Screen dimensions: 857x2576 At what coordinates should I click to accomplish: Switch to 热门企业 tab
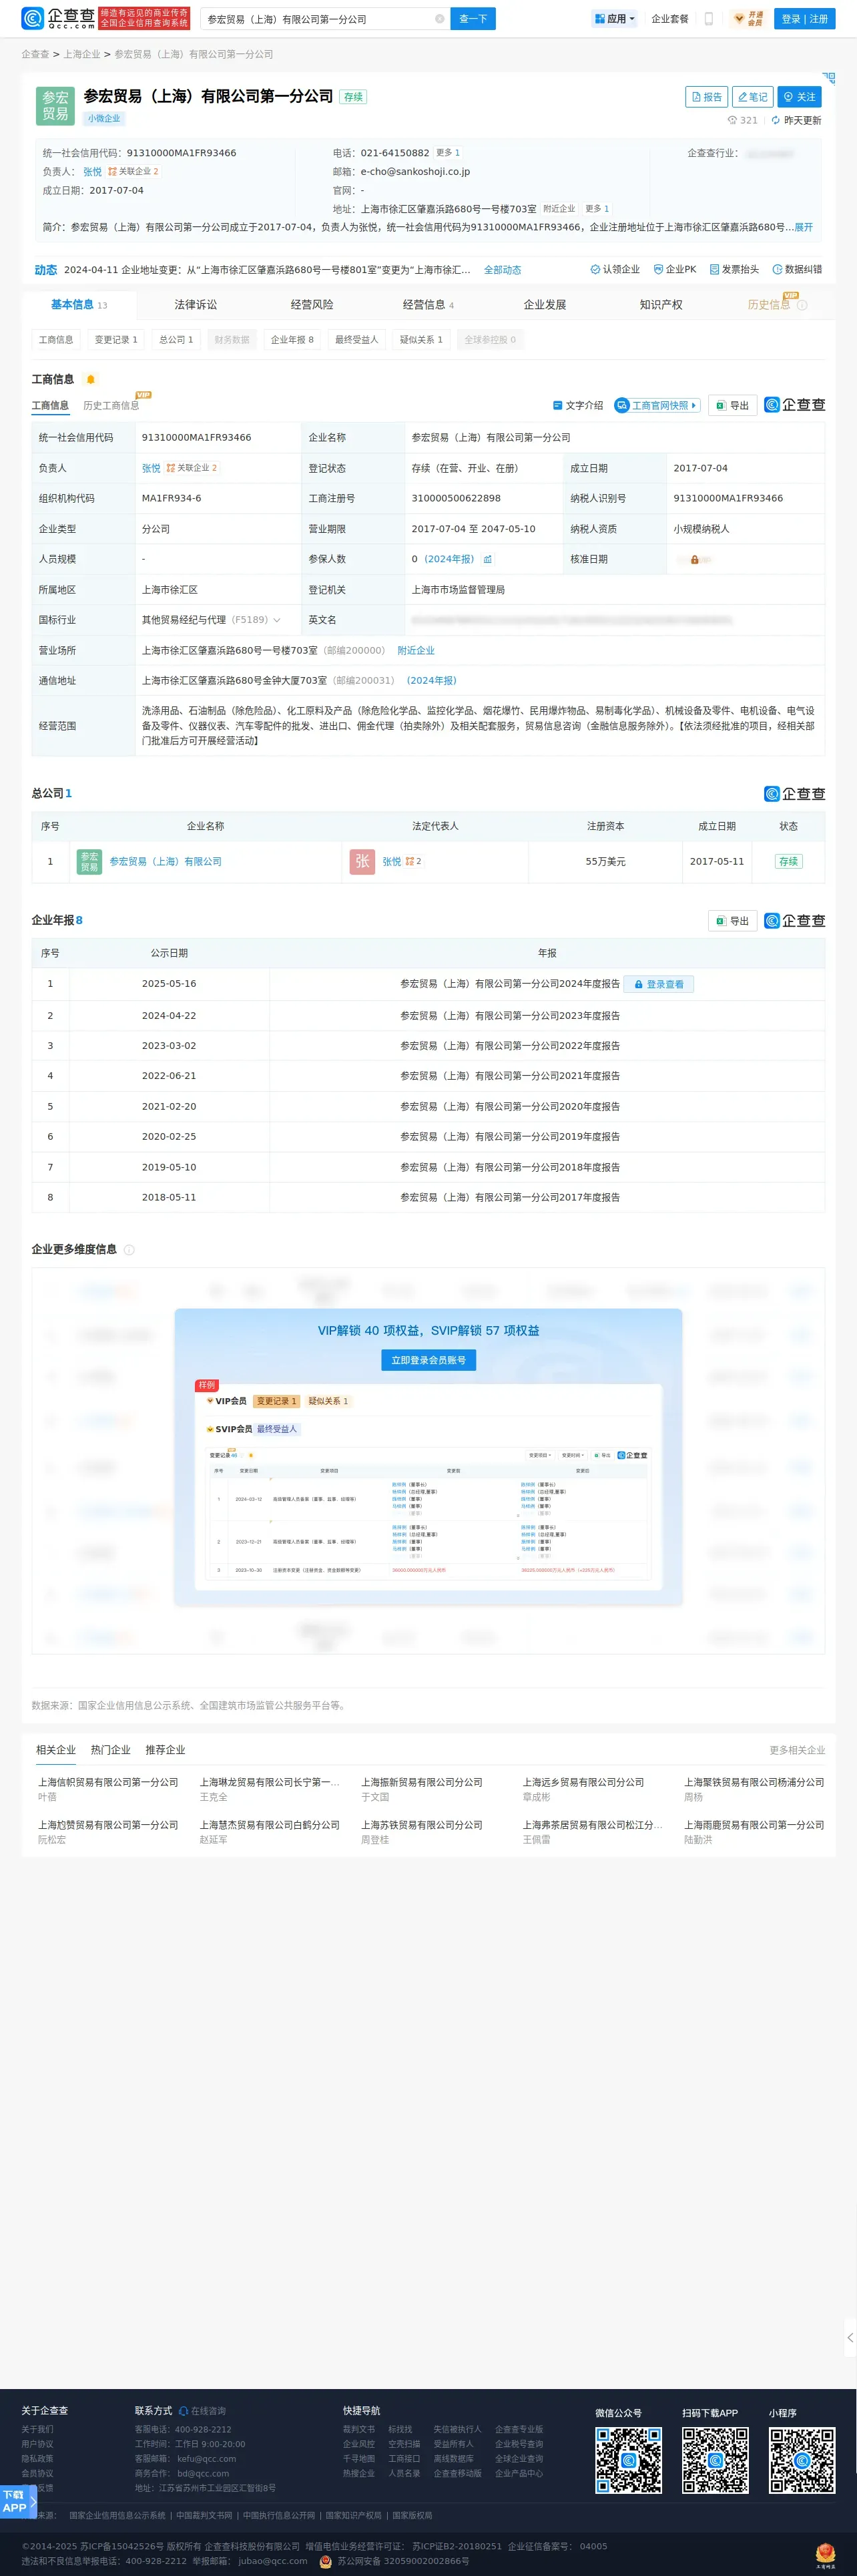[x=110, y=1750]
